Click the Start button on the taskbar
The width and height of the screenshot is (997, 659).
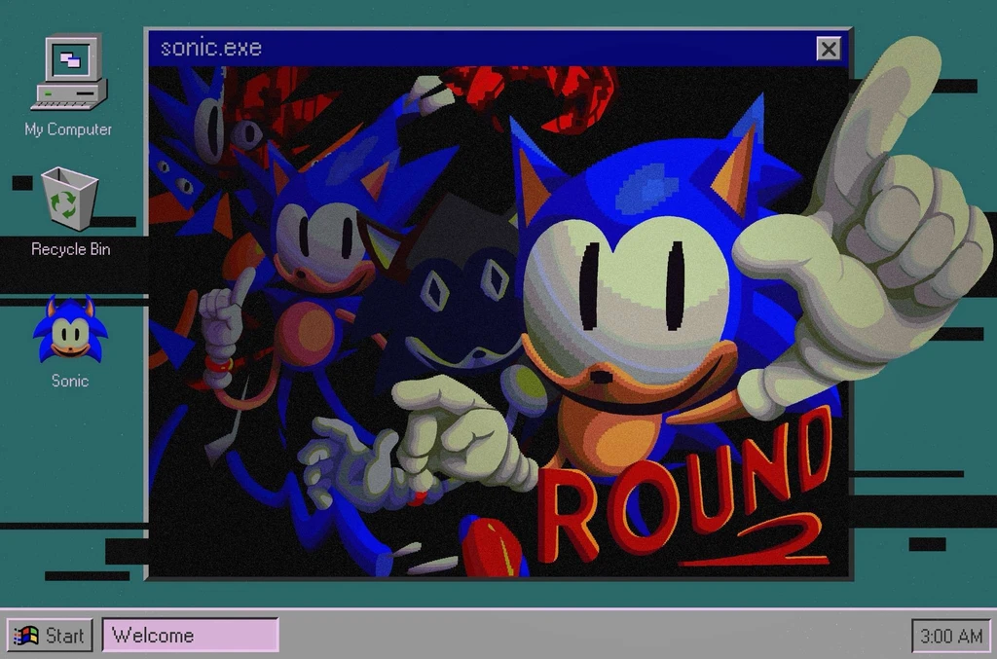pyautogui.click(x=50, y=635)
